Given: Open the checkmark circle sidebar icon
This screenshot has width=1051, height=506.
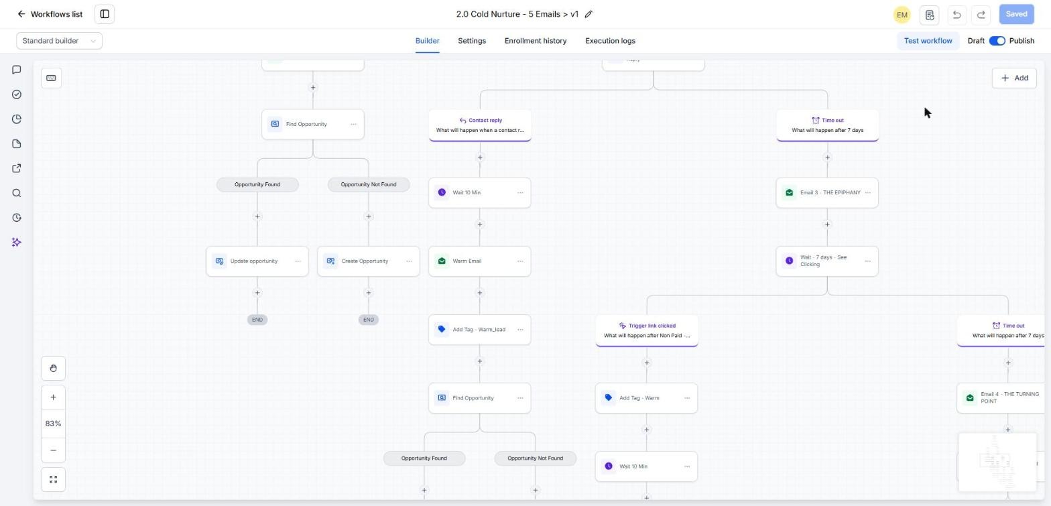Looking at the screenshot, I should tap(17, 94).
